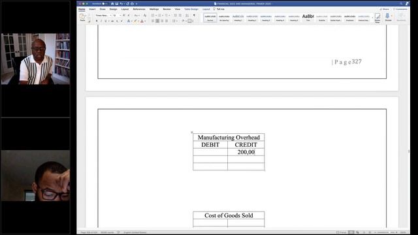
Task: Open the Review ribbon tab
Action: pos(167,9)
